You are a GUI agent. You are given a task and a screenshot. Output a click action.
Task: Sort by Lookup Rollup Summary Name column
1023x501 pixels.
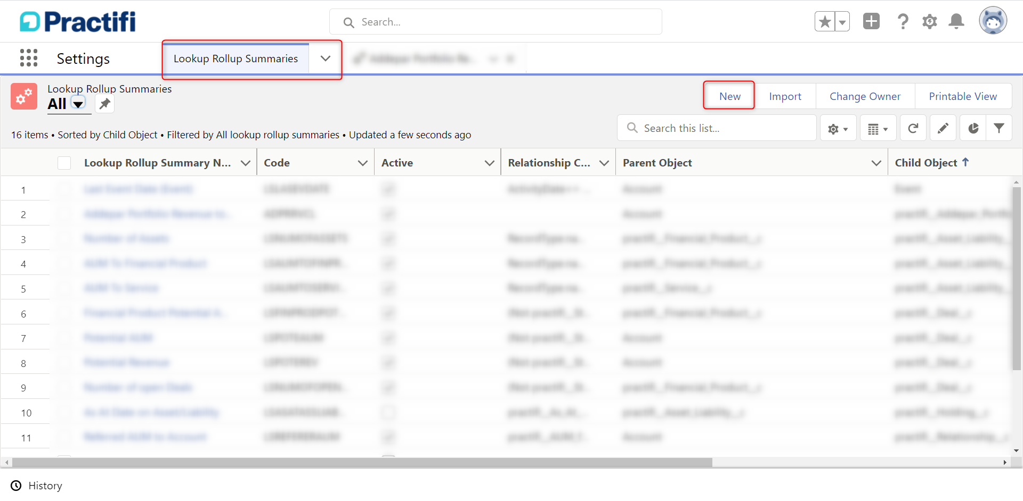pyautogui.click(x=157, y=163)
